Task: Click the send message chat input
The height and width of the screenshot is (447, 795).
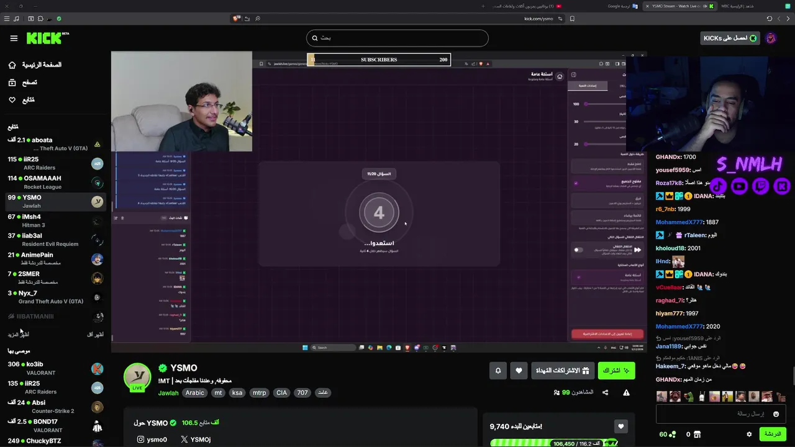Action: tap(720, 413)
